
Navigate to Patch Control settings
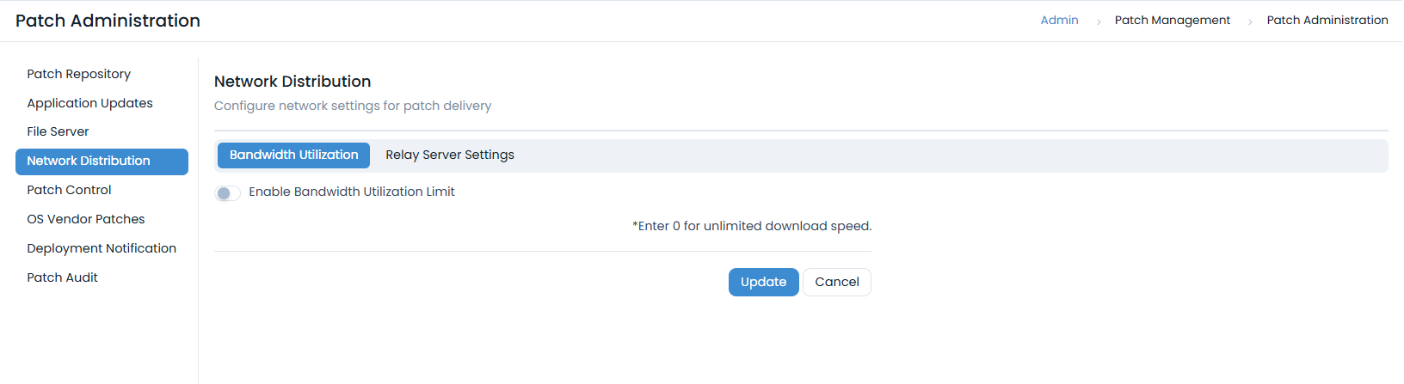[x=69, y=190]
